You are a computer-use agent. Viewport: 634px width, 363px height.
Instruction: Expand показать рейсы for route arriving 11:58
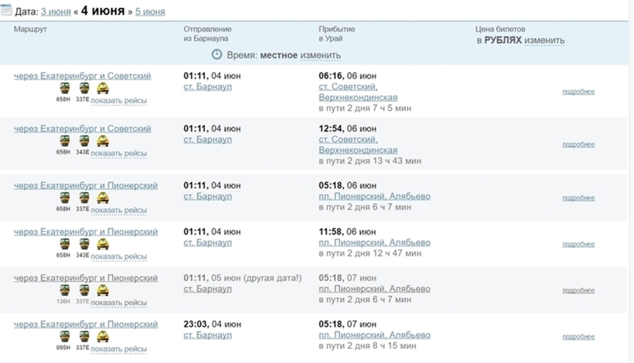pyautogui.click(x=118, y=255)
